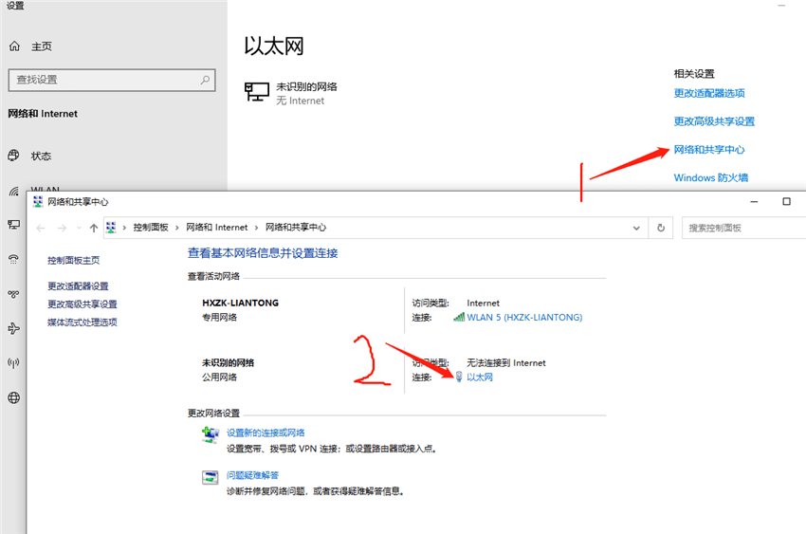Click the 公用网络 label

(x=219, y=377)
